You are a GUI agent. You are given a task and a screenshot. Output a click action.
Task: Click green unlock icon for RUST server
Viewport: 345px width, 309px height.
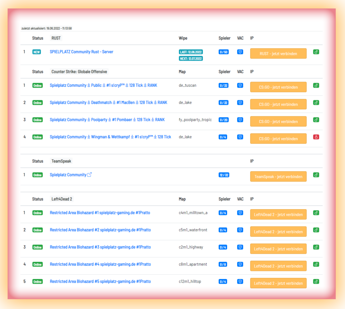point(316,52)
